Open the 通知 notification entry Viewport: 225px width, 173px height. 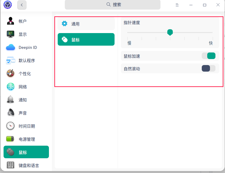click(x=26, y=100)
